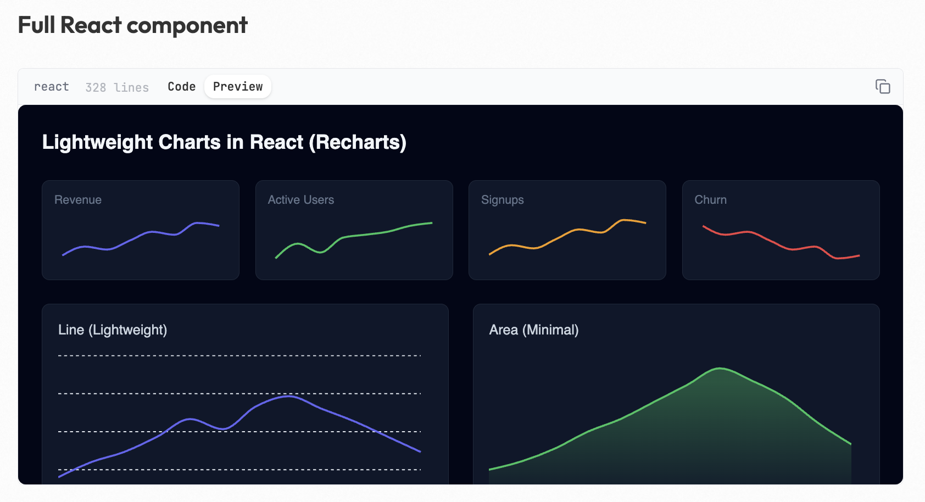Click the green Active Users sparkline
Viewport: 925px width, 502px height.
tap(363, 235)
